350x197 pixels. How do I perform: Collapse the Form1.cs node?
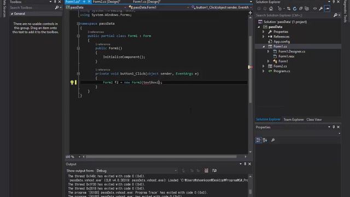(264, 47)
